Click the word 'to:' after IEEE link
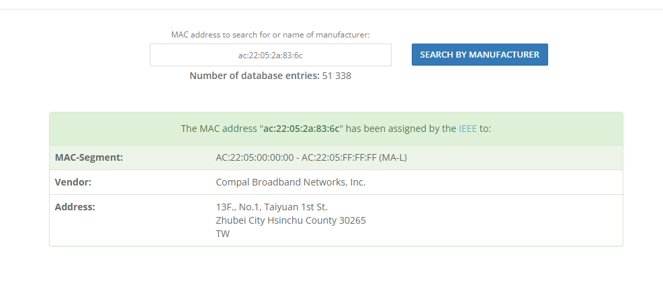 [485, 129]
